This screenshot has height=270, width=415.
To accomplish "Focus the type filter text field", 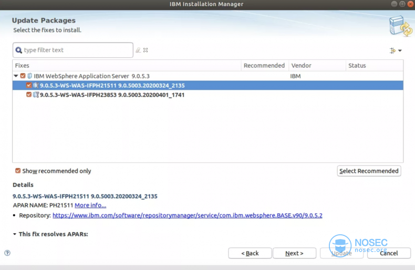I will (73, 50).
